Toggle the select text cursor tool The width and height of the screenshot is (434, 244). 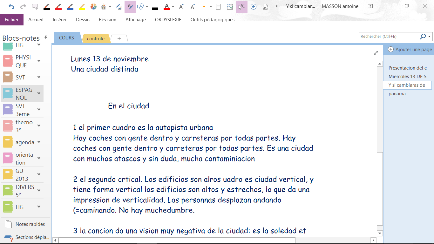point(242,7)
